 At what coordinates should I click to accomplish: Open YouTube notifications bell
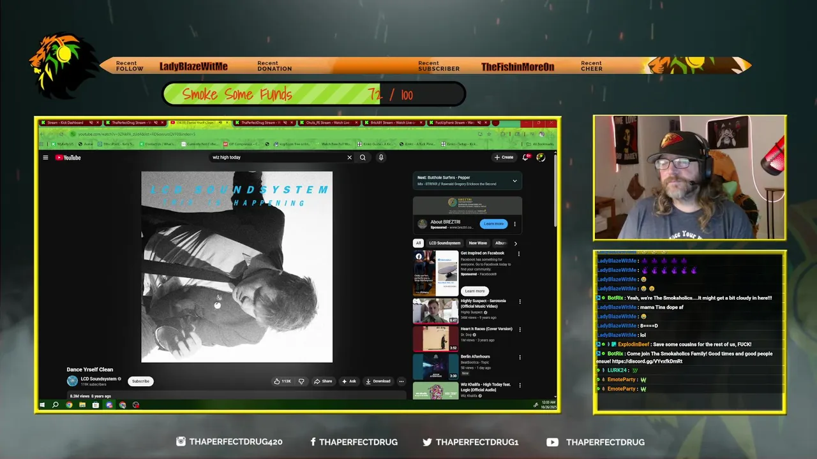tap(526, 157)
